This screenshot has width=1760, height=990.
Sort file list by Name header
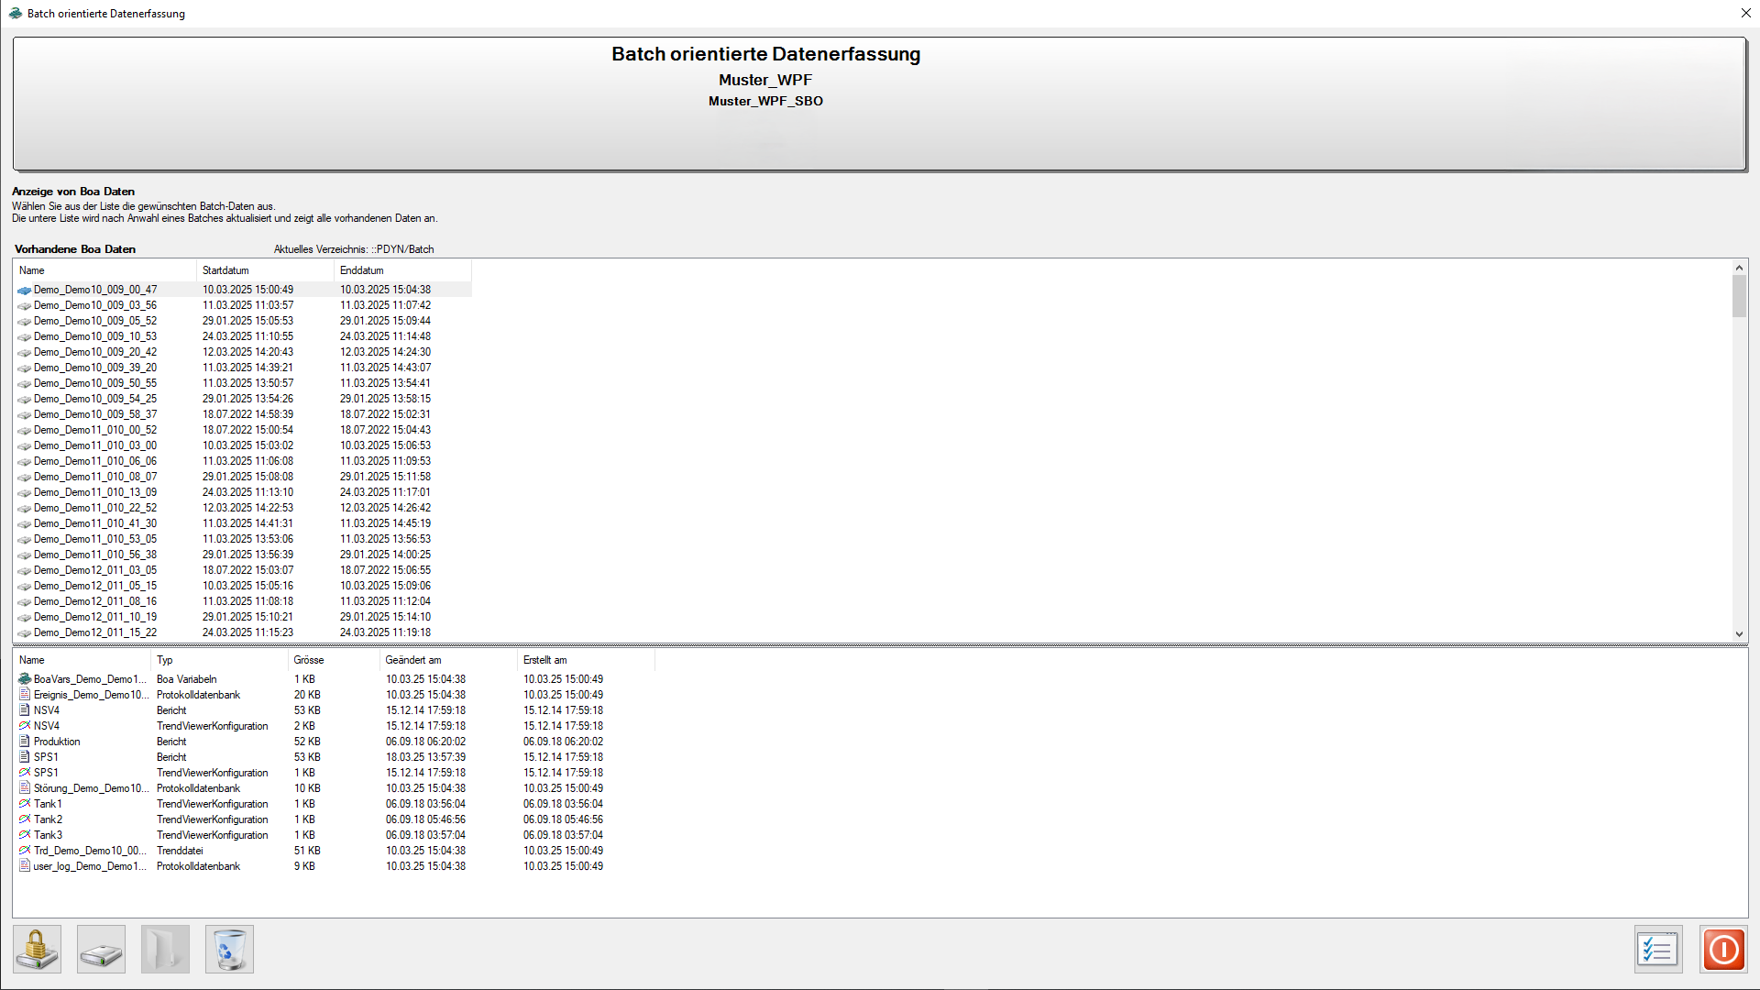[x=82, y=660]
